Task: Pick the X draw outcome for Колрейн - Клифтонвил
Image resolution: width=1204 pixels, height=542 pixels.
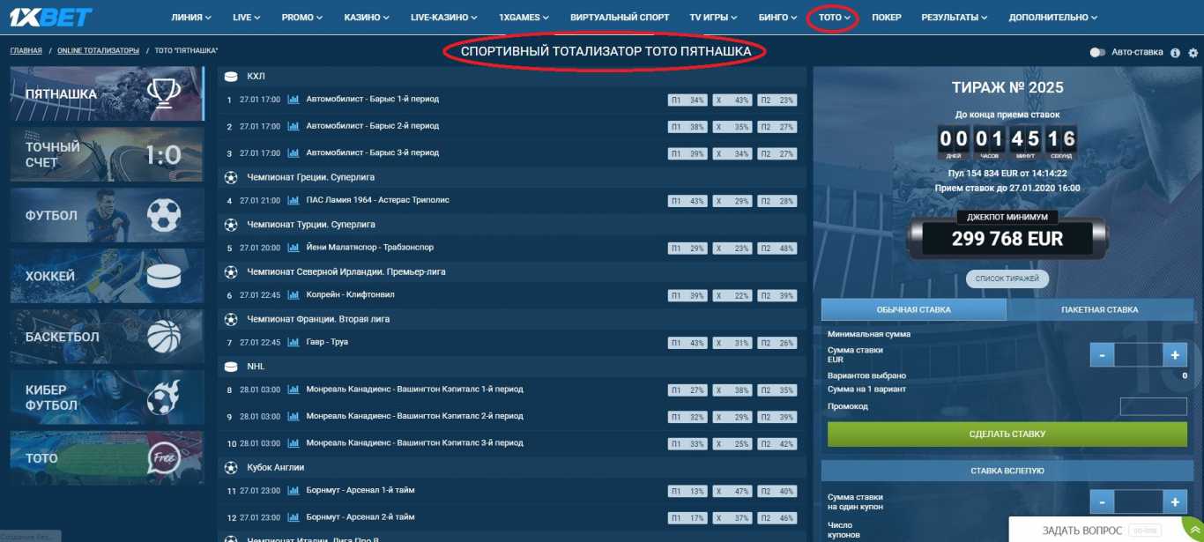Action: point(732,295)
